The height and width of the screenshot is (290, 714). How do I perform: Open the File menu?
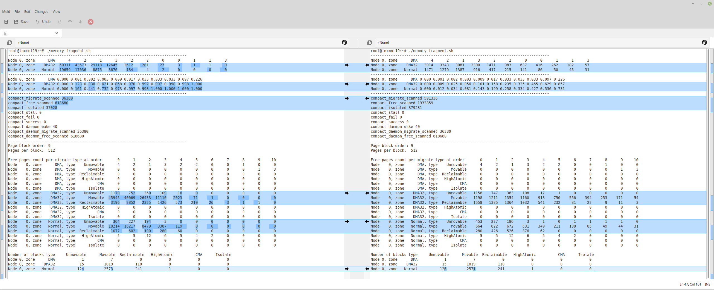[x=17, y=12]
